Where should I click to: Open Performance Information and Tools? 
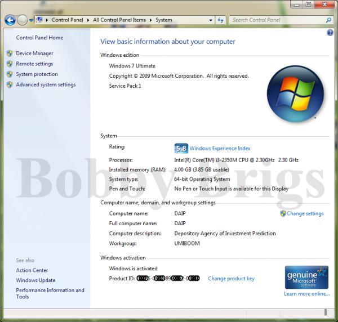click(x=50, y=293)
